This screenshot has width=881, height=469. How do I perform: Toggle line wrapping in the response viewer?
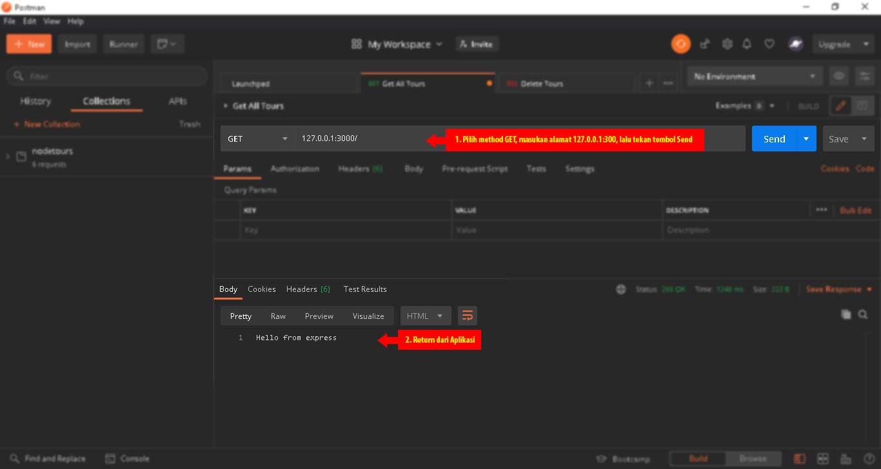click(467, 316)
